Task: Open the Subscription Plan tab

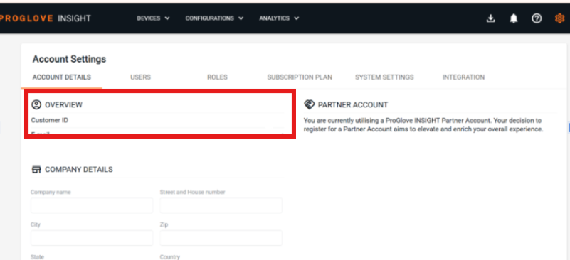Action: (x=300, y=77)
